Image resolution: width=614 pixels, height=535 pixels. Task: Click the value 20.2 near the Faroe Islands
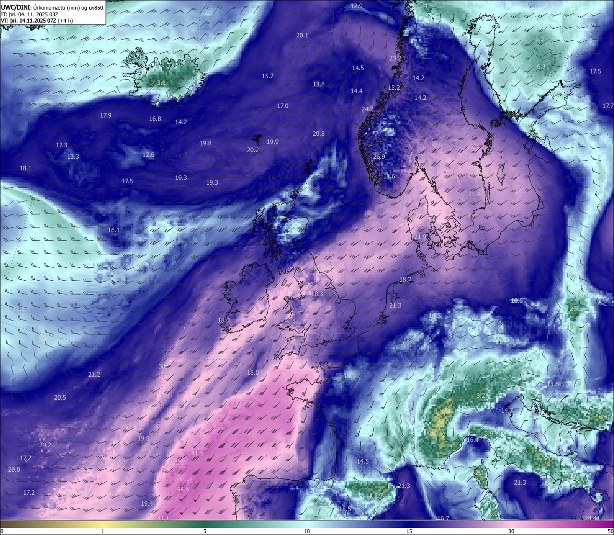pos(253,150)
